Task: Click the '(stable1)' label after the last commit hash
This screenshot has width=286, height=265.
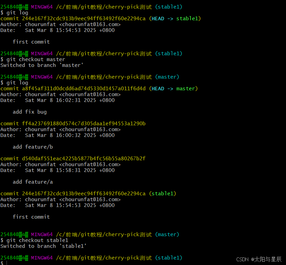Action: pyautogui.click(x=162, y=194)
